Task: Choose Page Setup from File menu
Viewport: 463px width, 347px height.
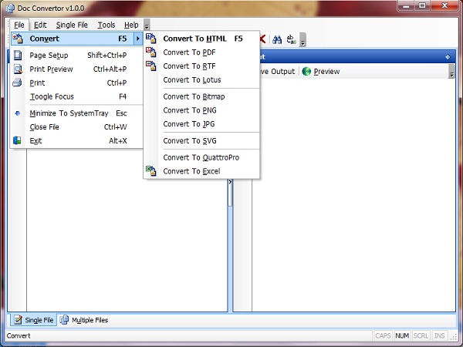Action: coord(76,56)
